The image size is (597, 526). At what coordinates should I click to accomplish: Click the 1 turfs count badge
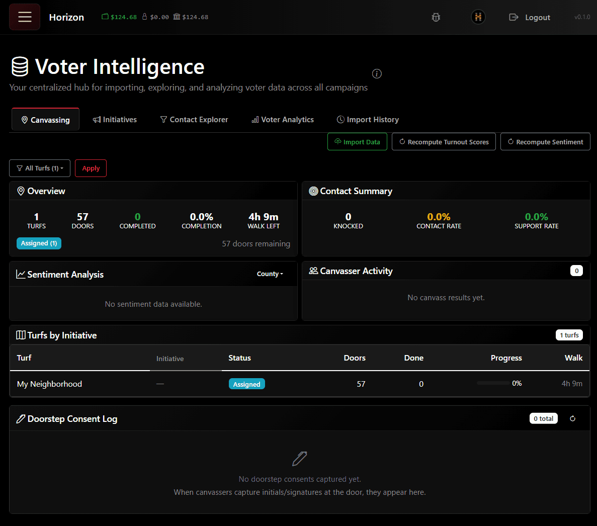pyautogui.click(x=569, y=335)
